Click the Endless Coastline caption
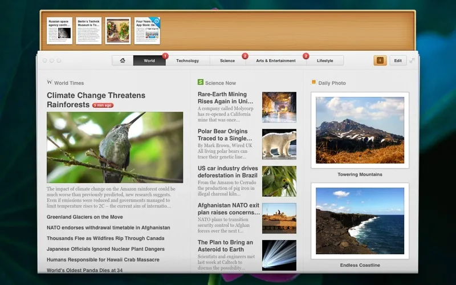The width and height of the screenshot is (456, 285). coord(360,265)
